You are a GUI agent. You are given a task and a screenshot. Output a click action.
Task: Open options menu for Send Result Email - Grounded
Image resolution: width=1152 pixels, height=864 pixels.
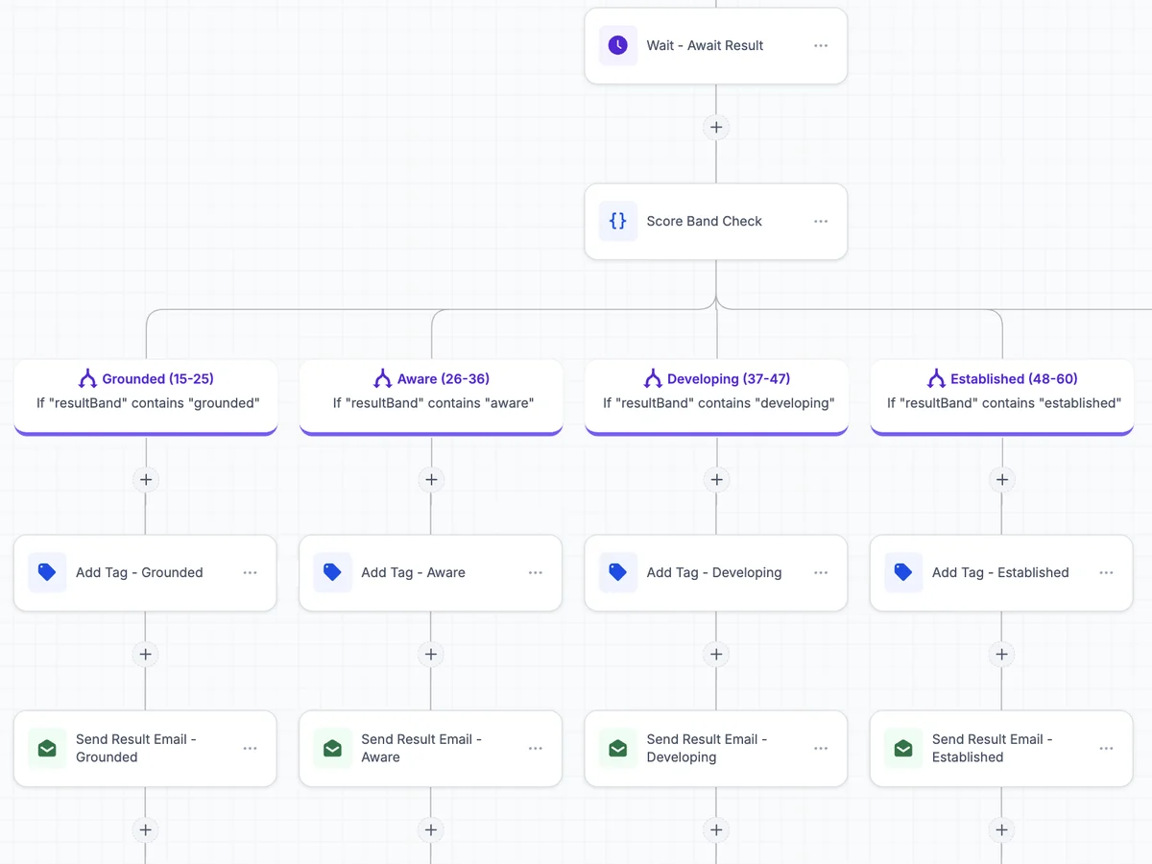(250, 748)
